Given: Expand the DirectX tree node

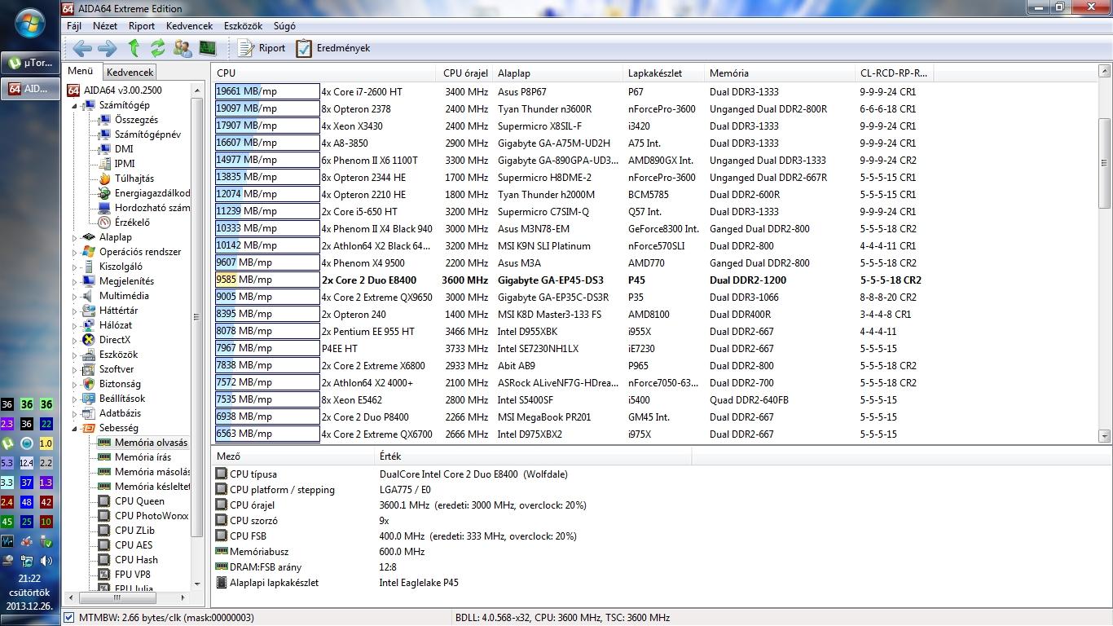Looking at the screenshot, I should pos(74,341).
